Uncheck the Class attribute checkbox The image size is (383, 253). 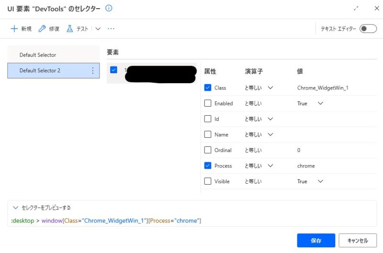pos(208,88)
